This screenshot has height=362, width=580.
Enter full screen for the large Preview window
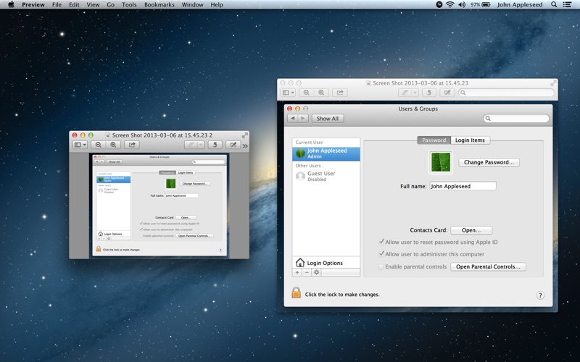pos(553,83)
